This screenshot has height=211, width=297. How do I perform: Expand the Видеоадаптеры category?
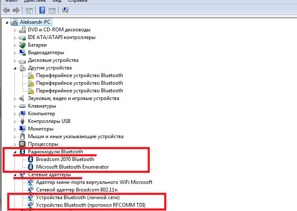[15, 53]
